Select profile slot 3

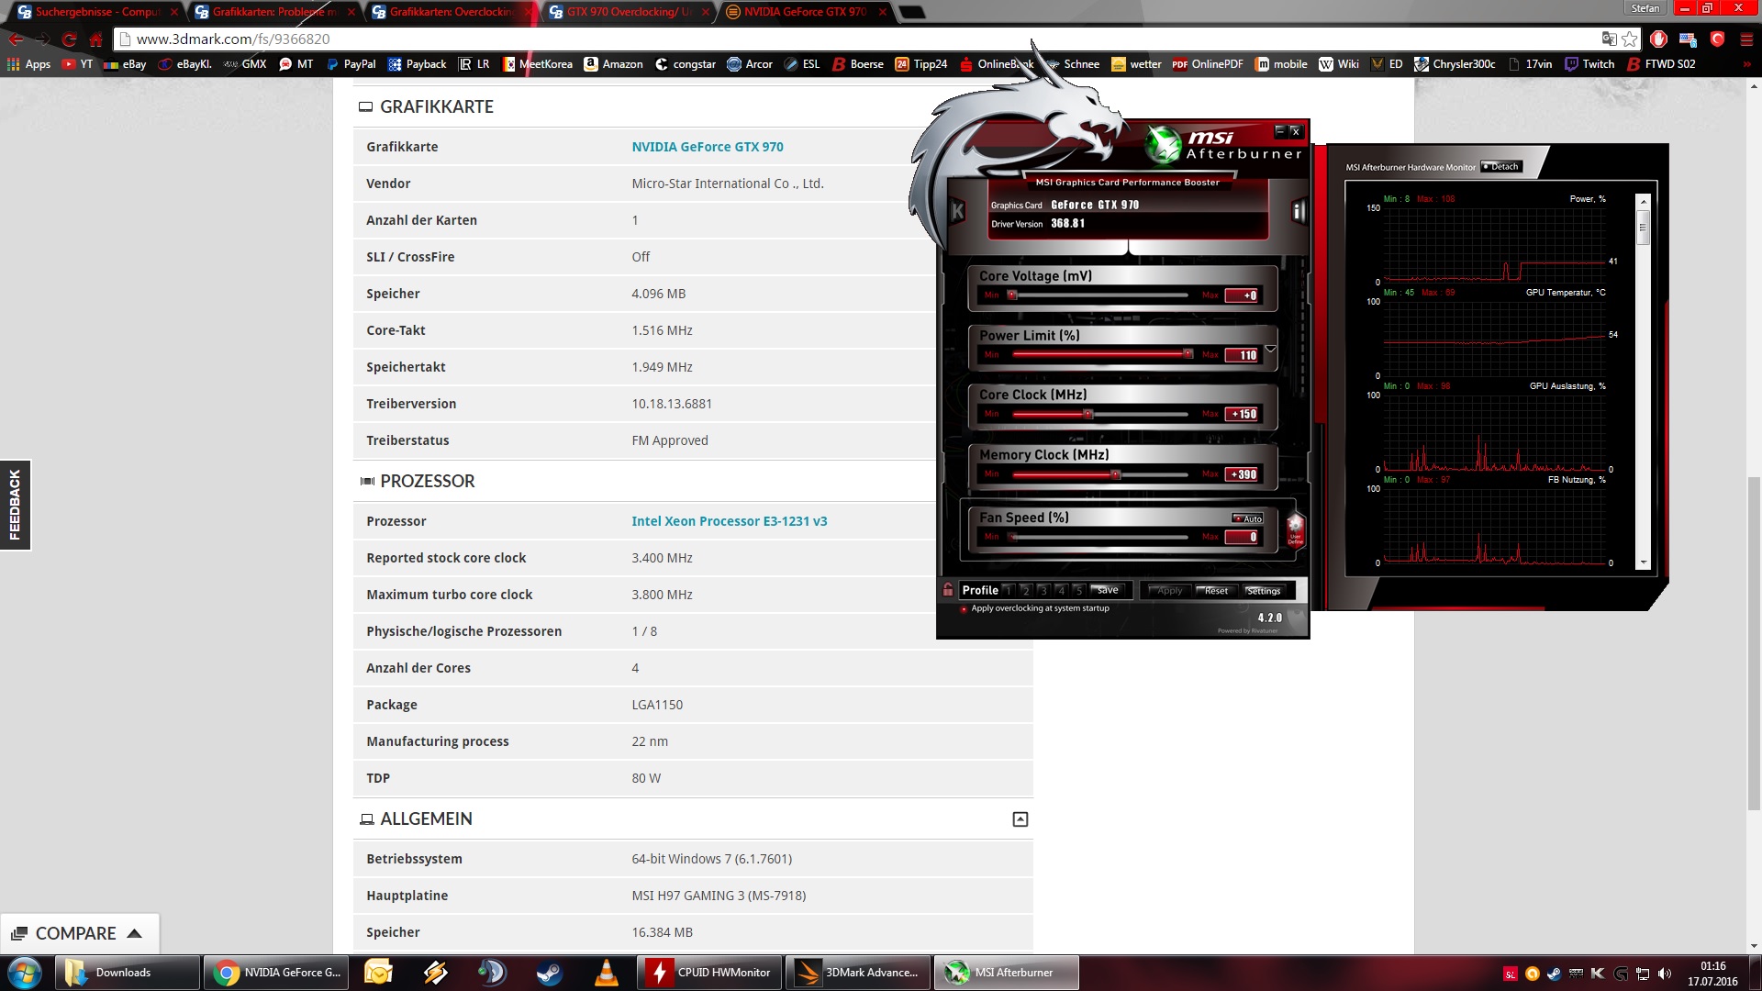click(1043, 590)
